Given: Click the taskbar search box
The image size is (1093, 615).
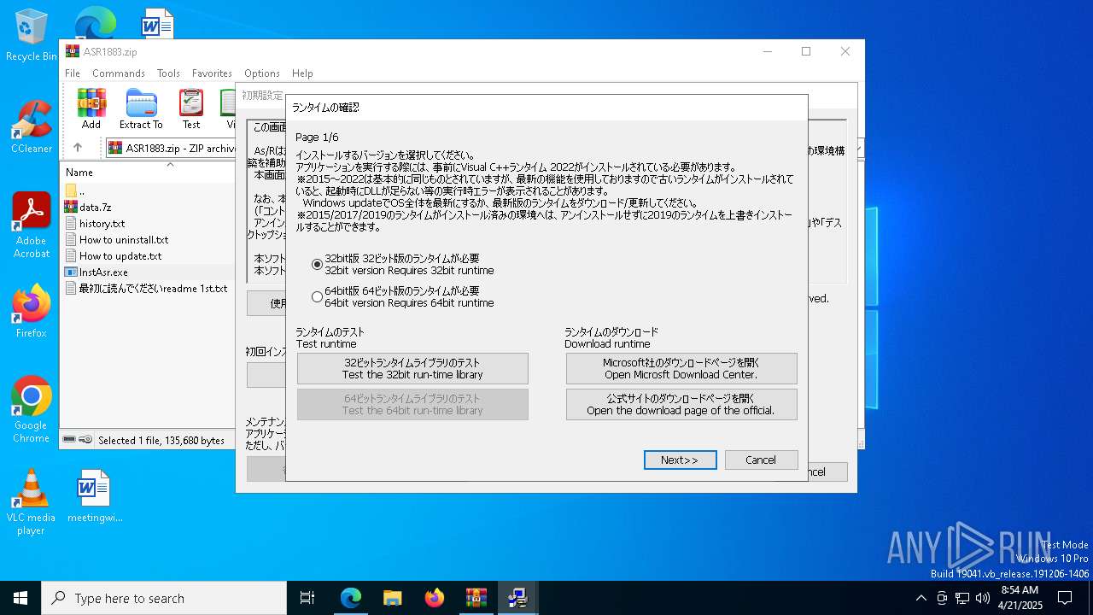Looking at the screenshot, I should pyautogui.click(x=164, y=598).
